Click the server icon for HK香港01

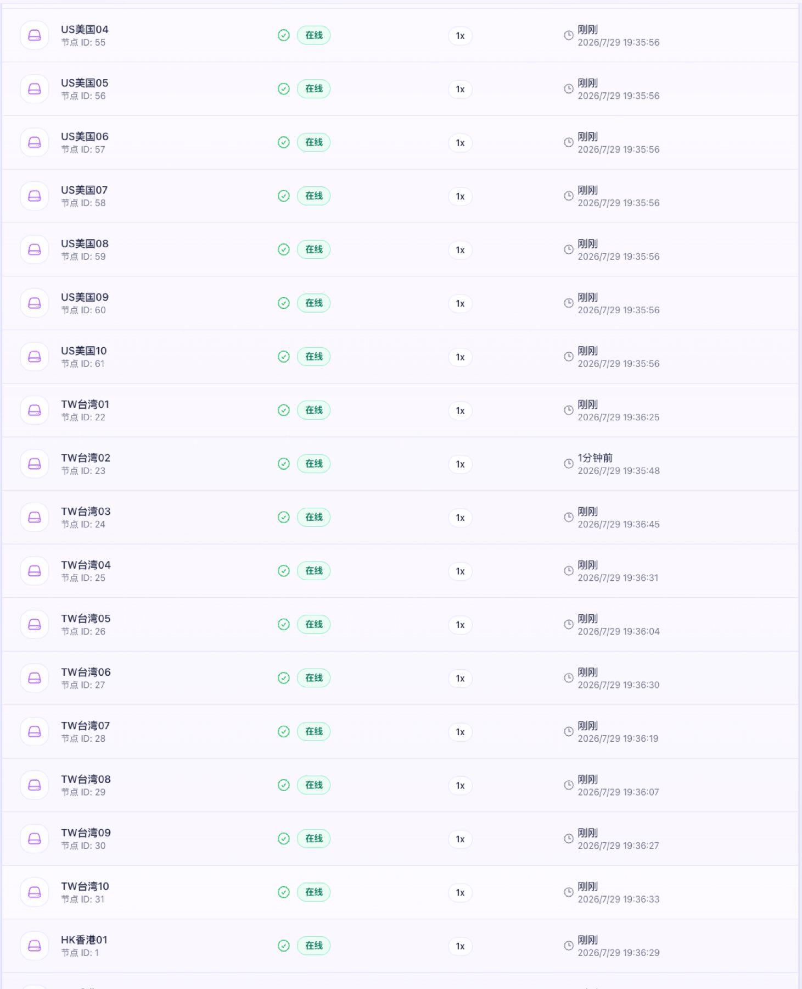tap(35, 946)
